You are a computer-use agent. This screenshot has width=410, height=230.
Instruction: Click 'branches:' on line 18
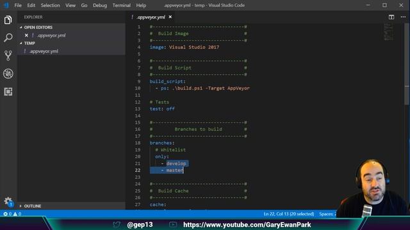(x=162, y=143)
